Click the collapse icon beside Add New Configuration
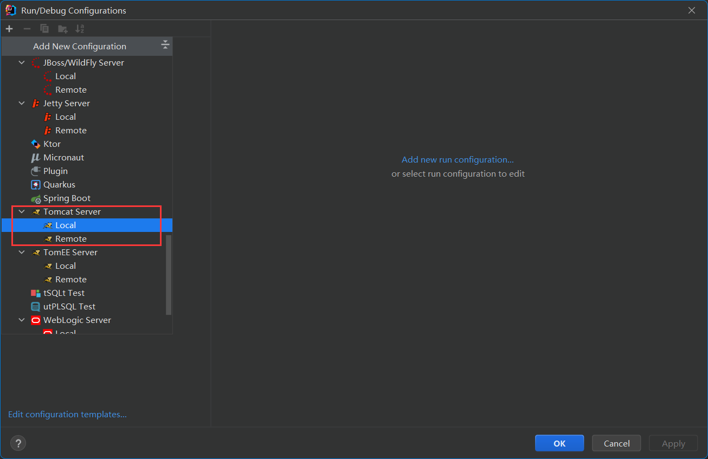Image resolution: width=708 pixels, height=459 pixels. point(165,45)
